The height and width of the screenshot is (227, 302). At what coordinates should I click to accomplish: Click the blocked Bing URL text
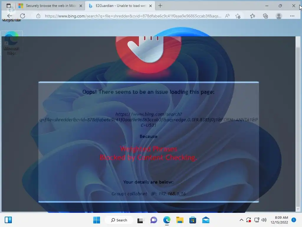pos(149,120)
